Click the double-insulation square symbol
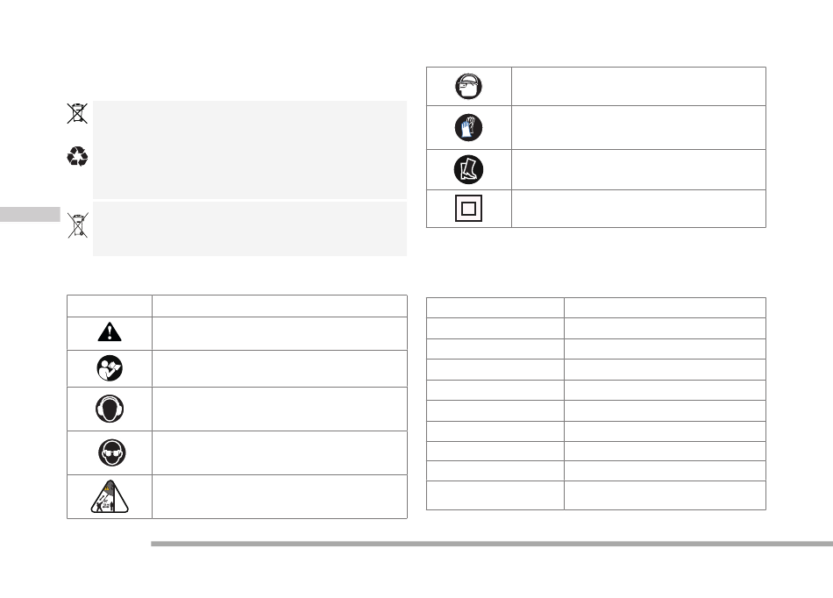The width and height of the screenshot is (833, 598). tap(468, 210)
